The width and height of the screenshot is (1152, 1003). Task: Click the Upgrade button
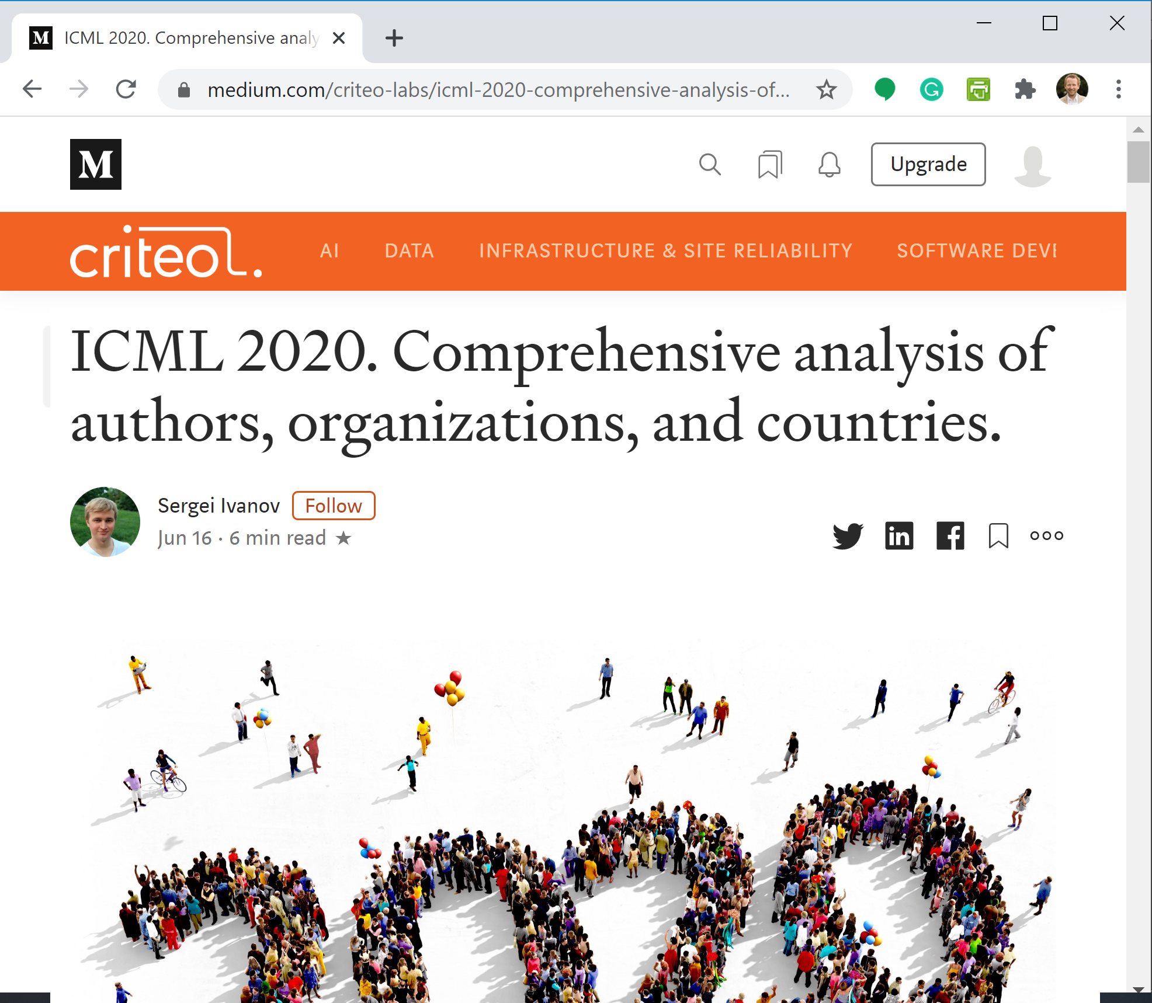click(x=928, y=164)
